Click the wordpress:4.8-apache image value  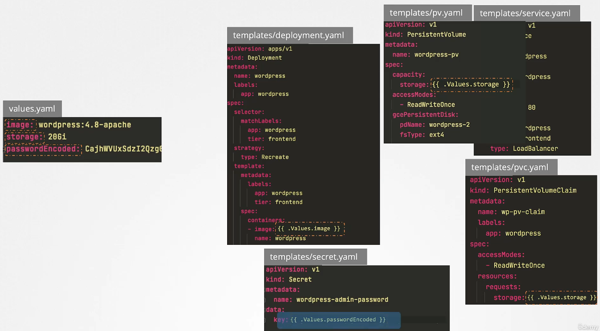[85, 125]
